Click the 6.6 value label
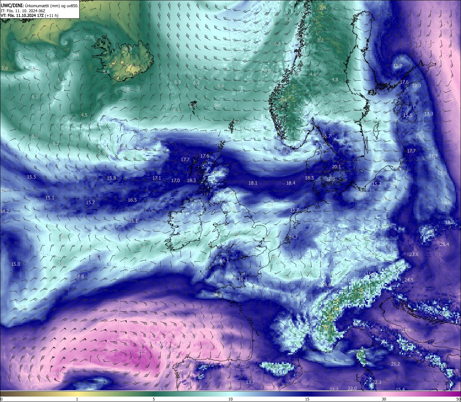 tap(221, 86)
